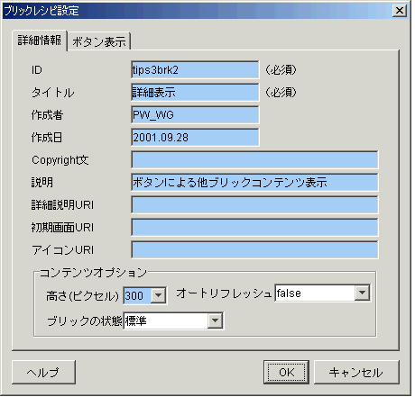Click the Copyright文 label text
This screenshot has height=397, width=415.
tap(60, 160)
